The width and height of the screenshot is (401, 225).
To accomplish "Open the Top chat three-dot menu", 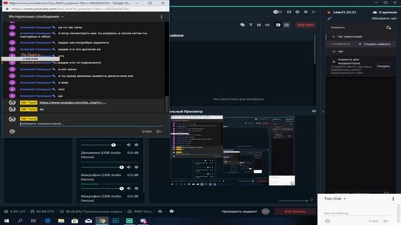I will (x=393, y=199).
